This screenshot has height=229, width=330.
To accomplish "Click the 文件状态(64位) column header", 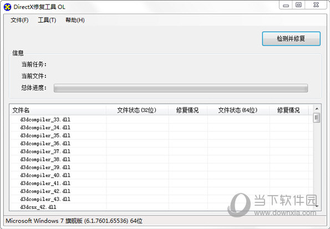I will click(x=238, y=110).
